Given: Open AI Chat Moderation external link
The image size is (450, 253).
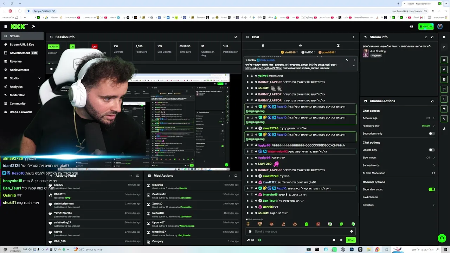Looking at the screenshot, I should click(x=433, y=173).
